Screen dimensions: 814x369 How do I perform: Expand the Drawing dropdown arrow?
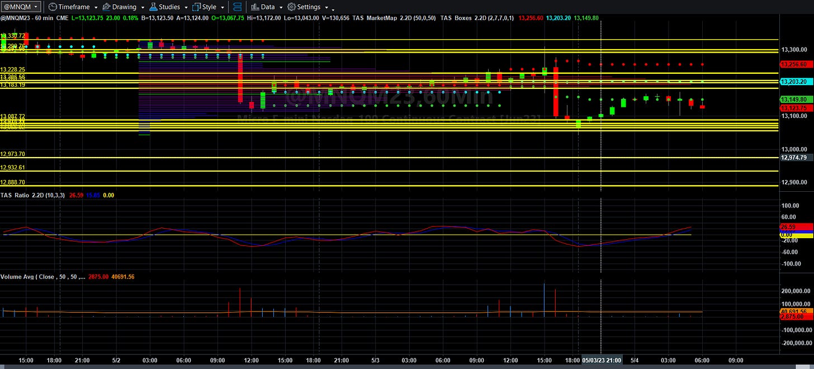pos(142,8)
